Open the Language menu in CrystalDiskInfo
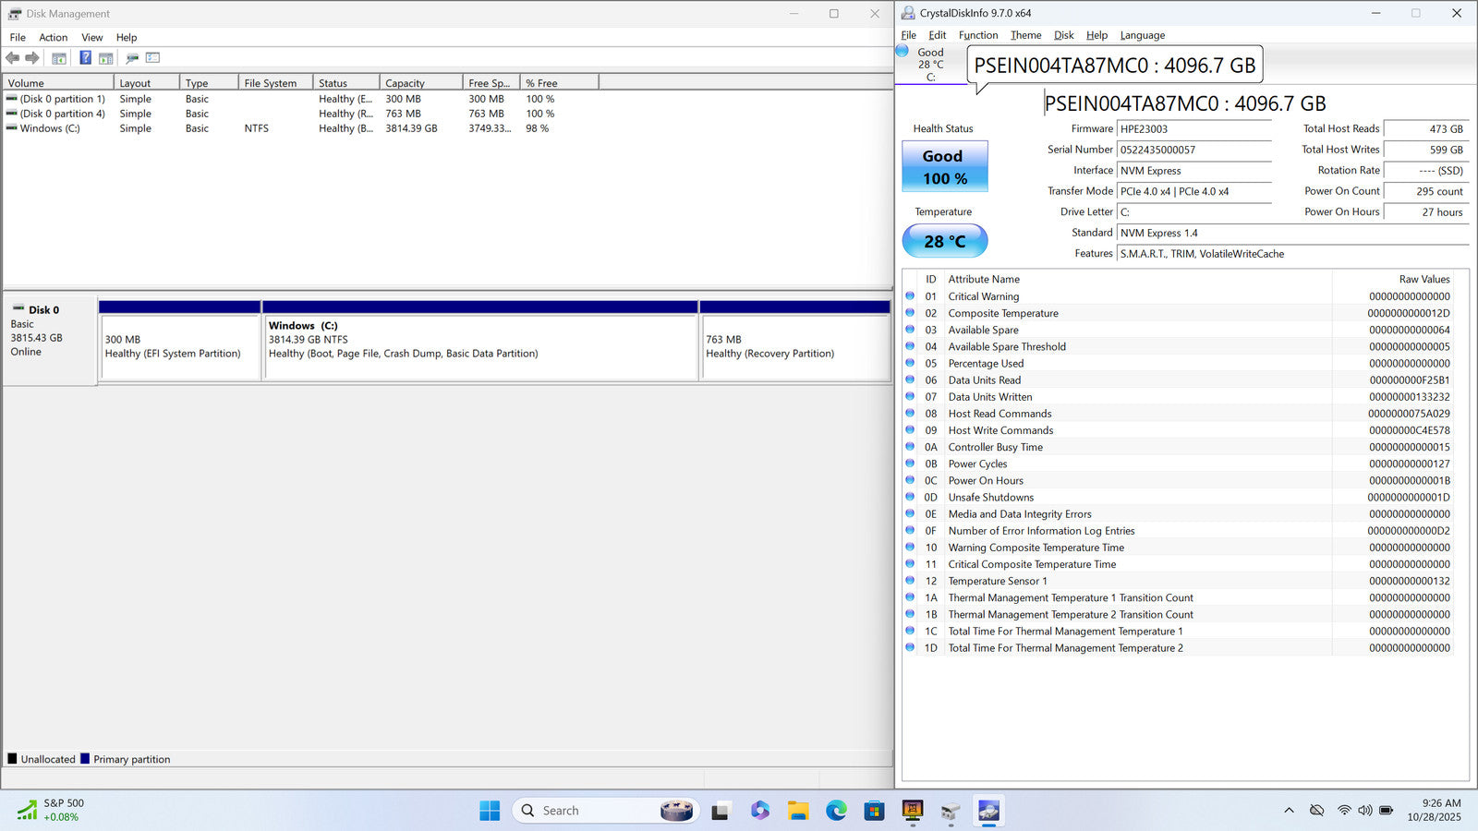The height and width of the screenshot is (831, 1478). 1142,35
